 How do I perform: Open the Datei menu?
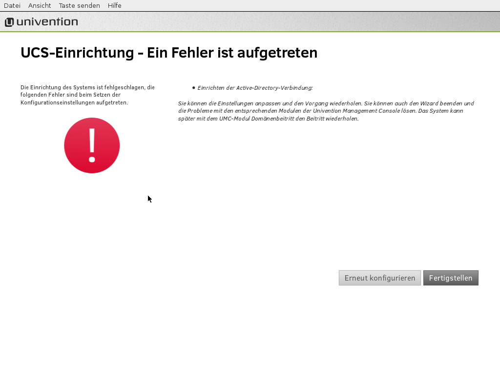pyautogui.click(x=12, y=5)
